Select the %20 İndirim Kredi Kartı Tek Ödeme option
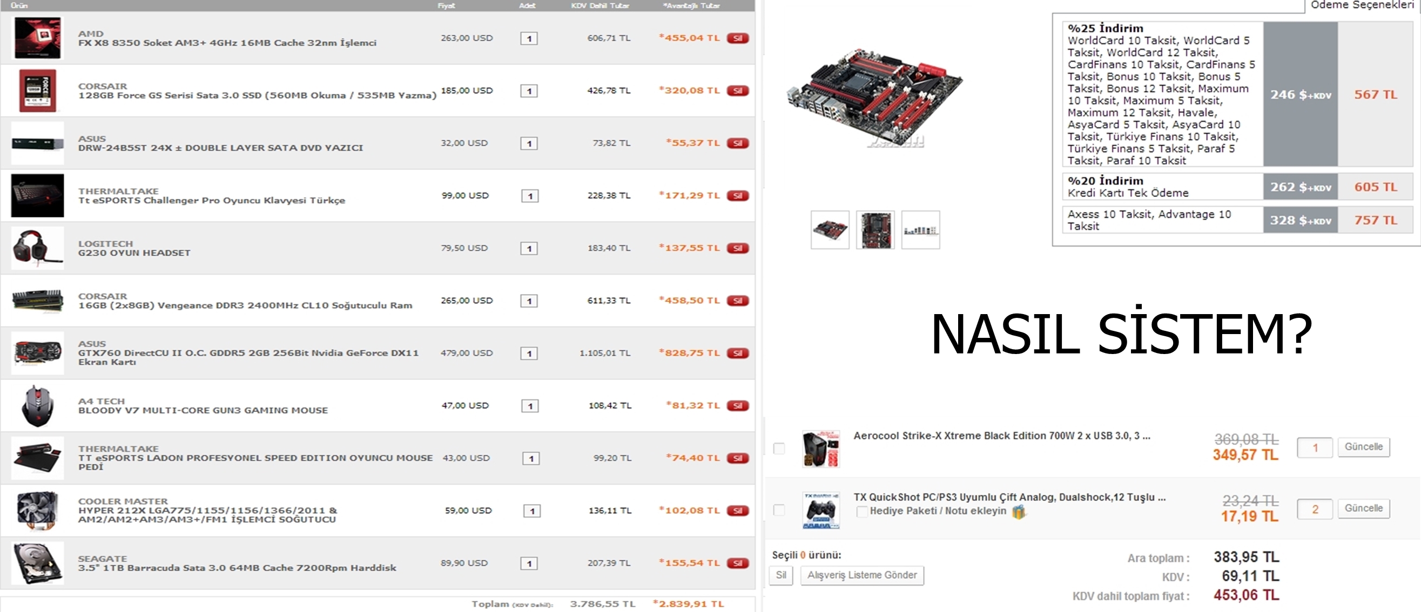This screenshot has width=1421, height=612. click(x=1237, y=187)
